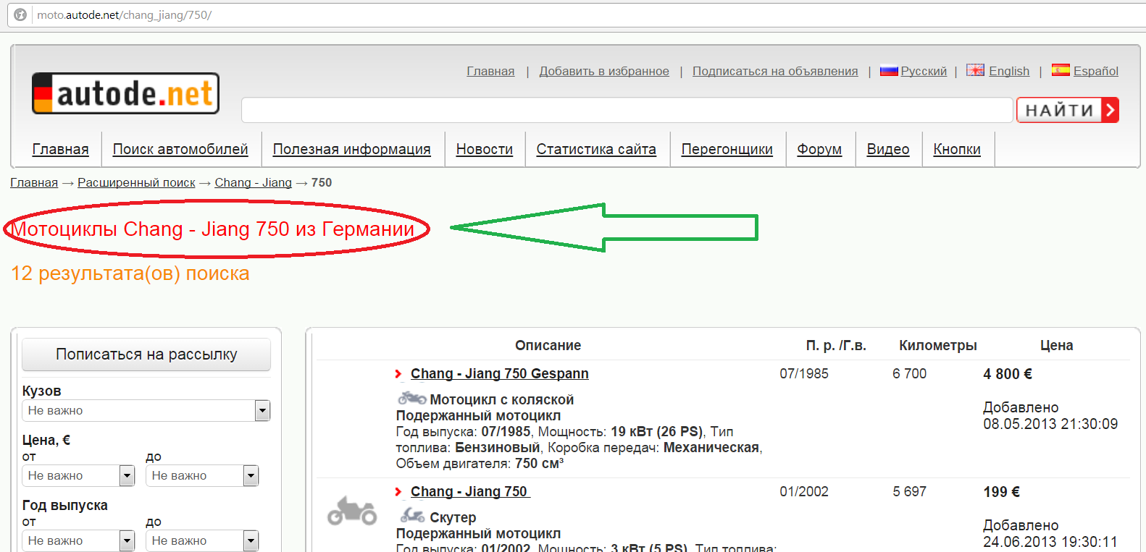
Task: Click the Spanish flag icon
Action: point(1061,70)
